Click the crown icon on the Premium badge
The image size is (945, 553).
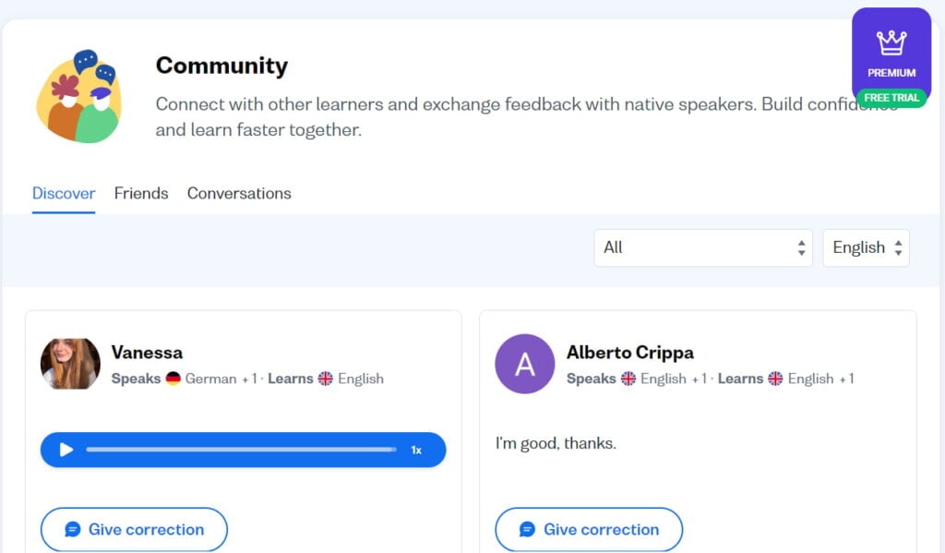pos(891,44)
